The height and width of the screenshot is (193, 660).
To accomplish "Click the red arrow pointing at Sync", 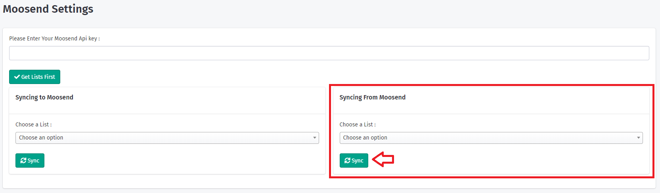I will click(383, 159).
